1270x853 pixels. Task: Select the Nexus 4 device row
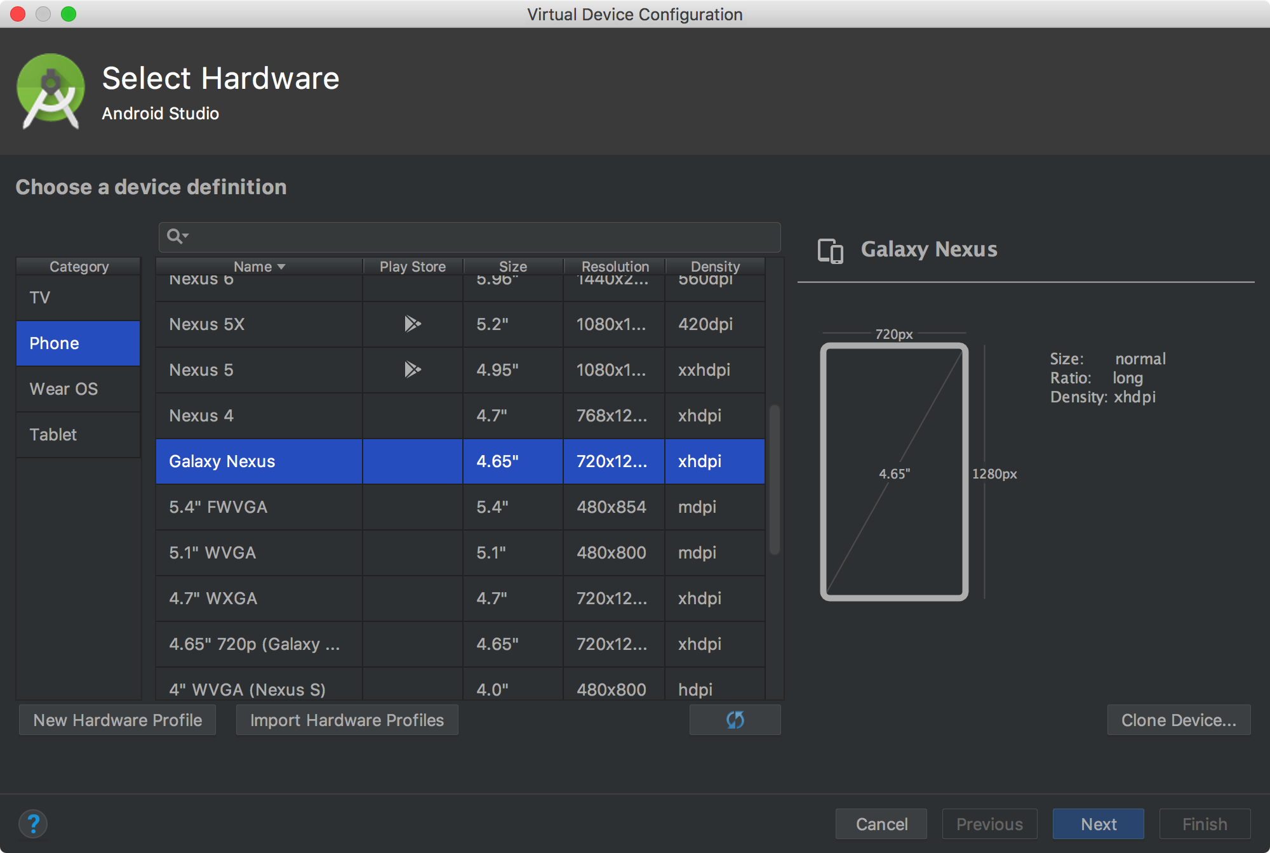click(460, 416)
